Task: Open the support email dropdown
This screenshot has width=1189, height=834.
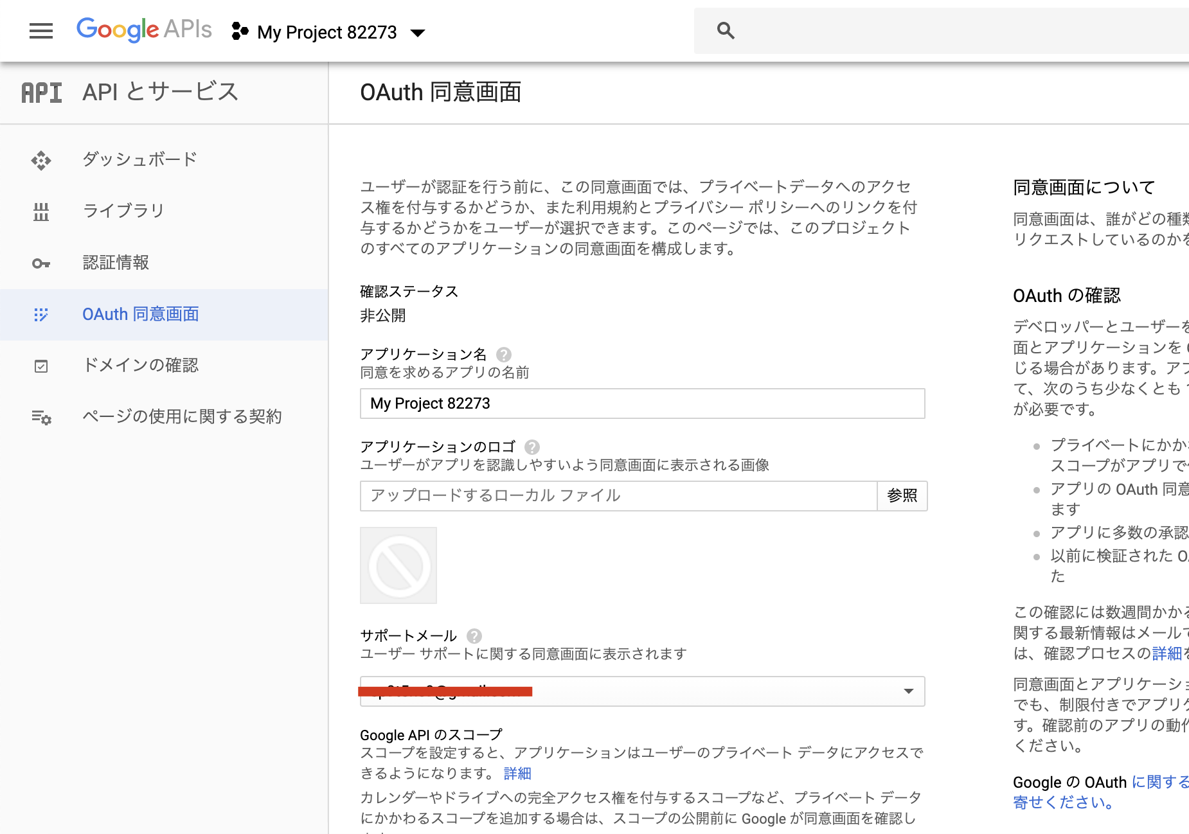Action: [908, 691]
